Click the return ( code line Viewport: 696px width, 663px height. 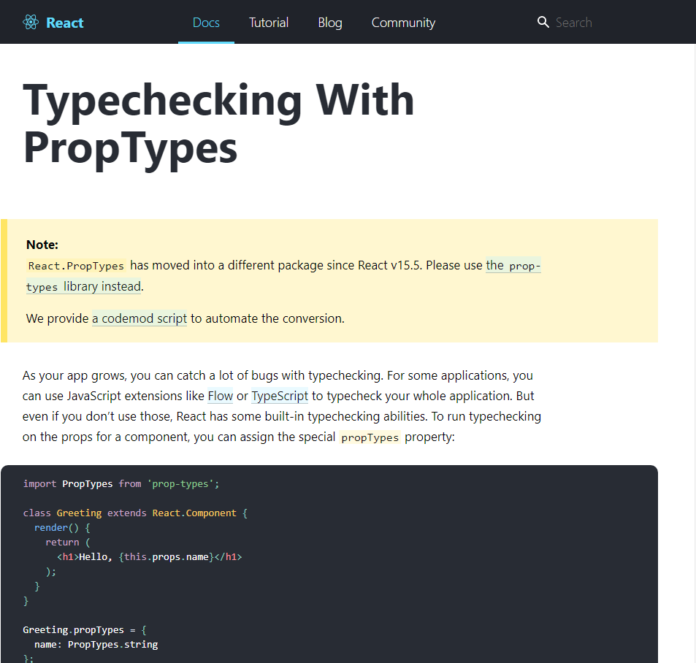(67, 543)
